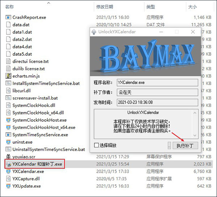Select file name uninst.exe

[22, 142]
